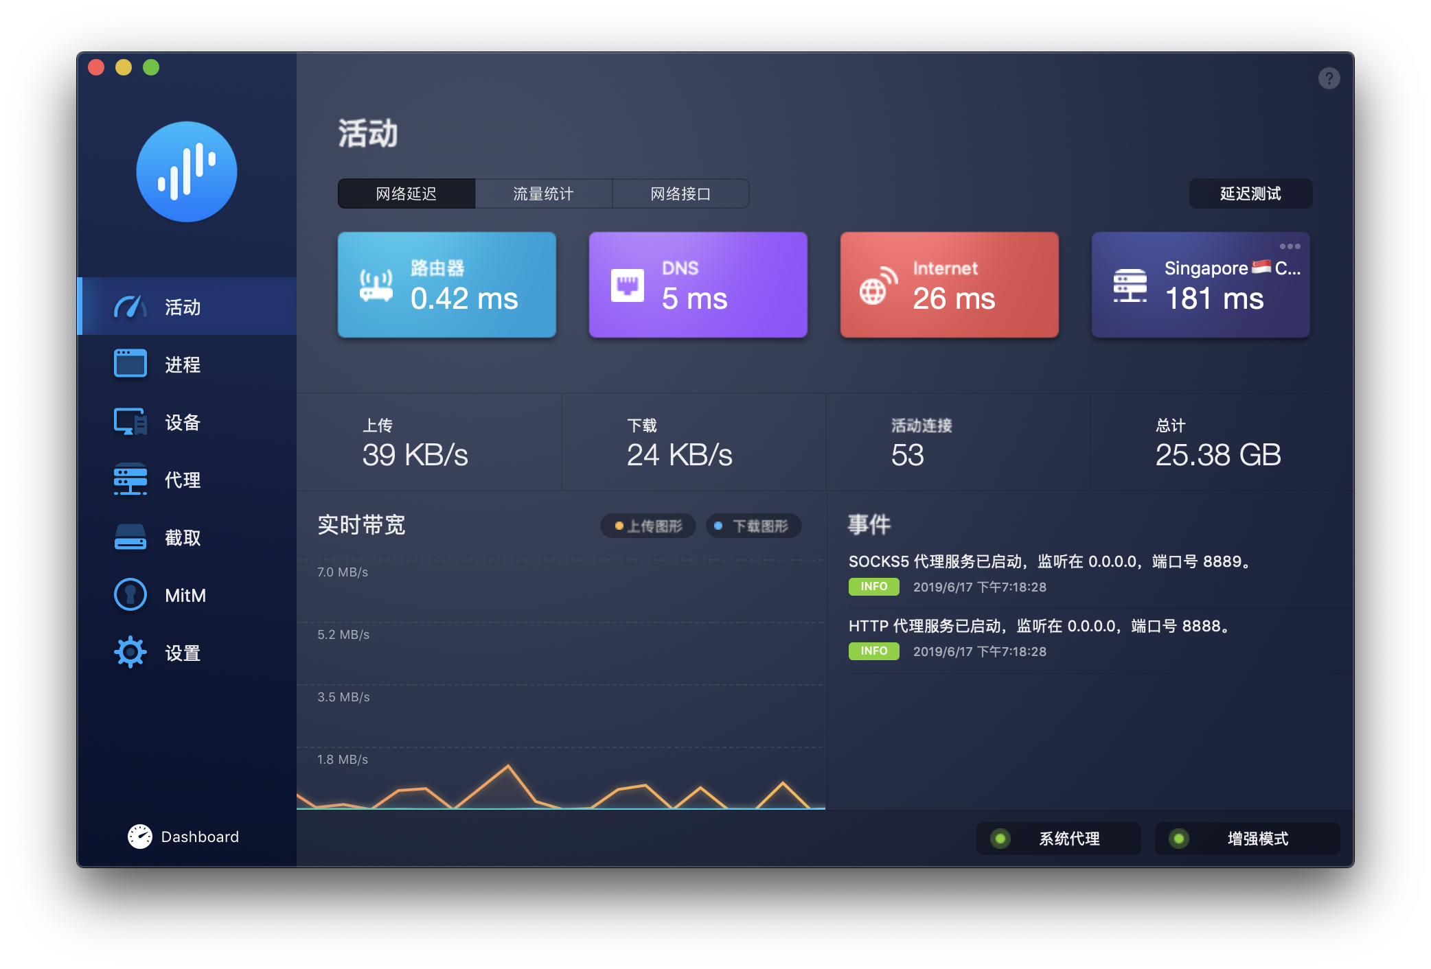This screenshot has height=969, width=1431.
Task: Select the 设备 monitor icon
Action: click(130, 421)
